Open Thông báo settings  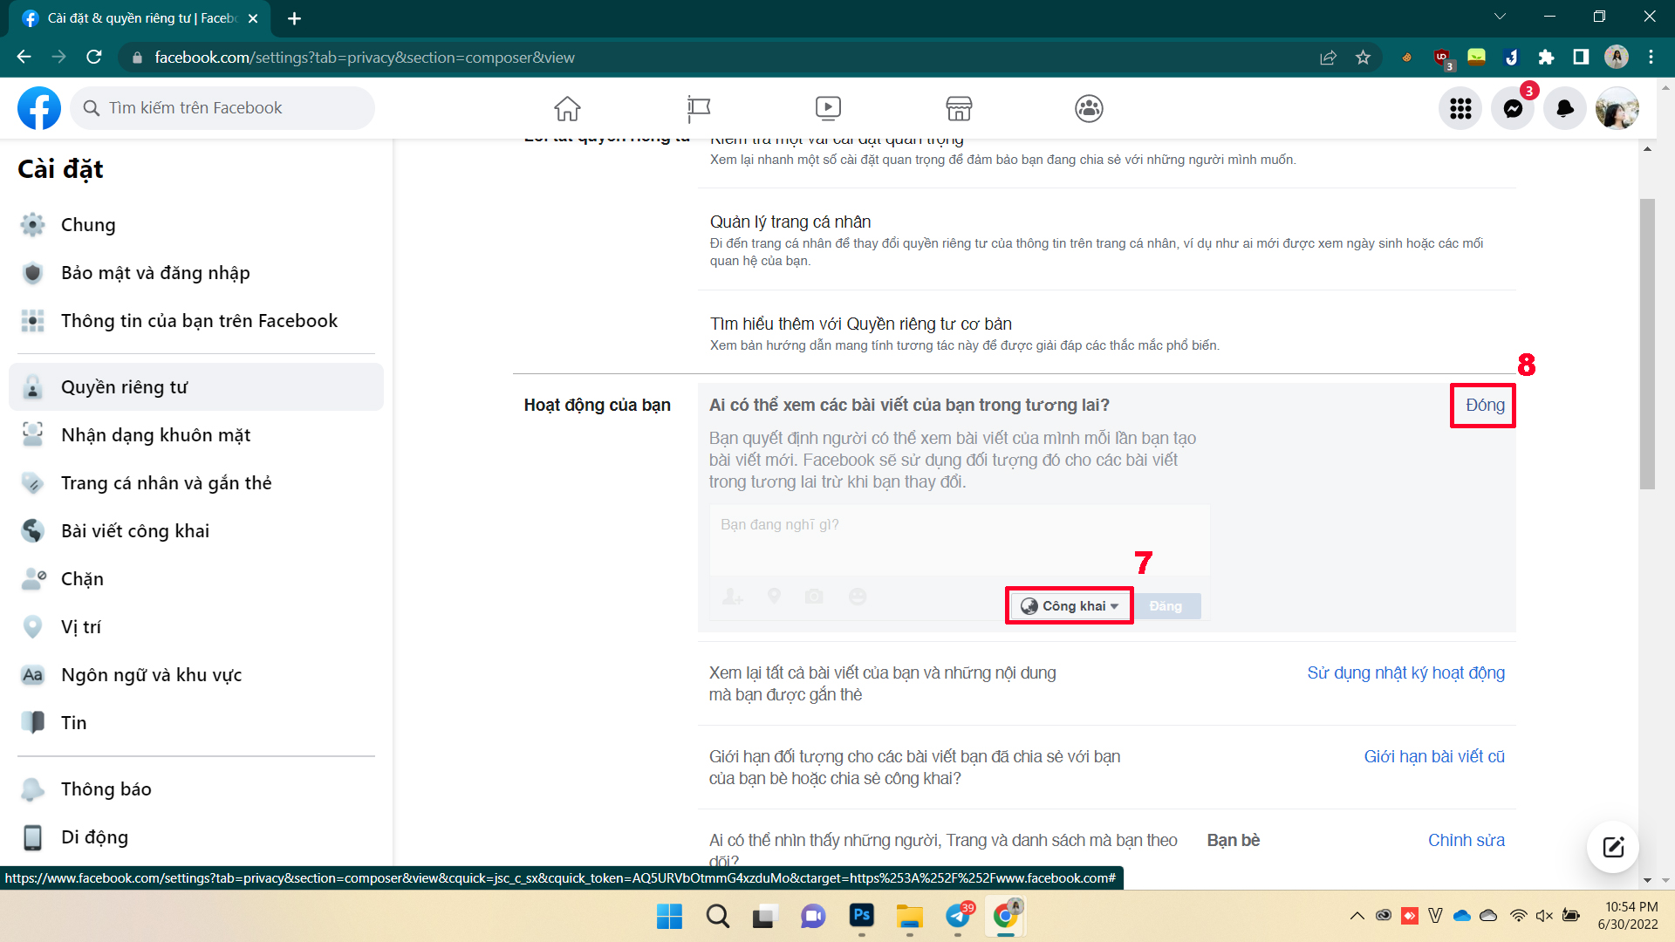coord(196,789)
